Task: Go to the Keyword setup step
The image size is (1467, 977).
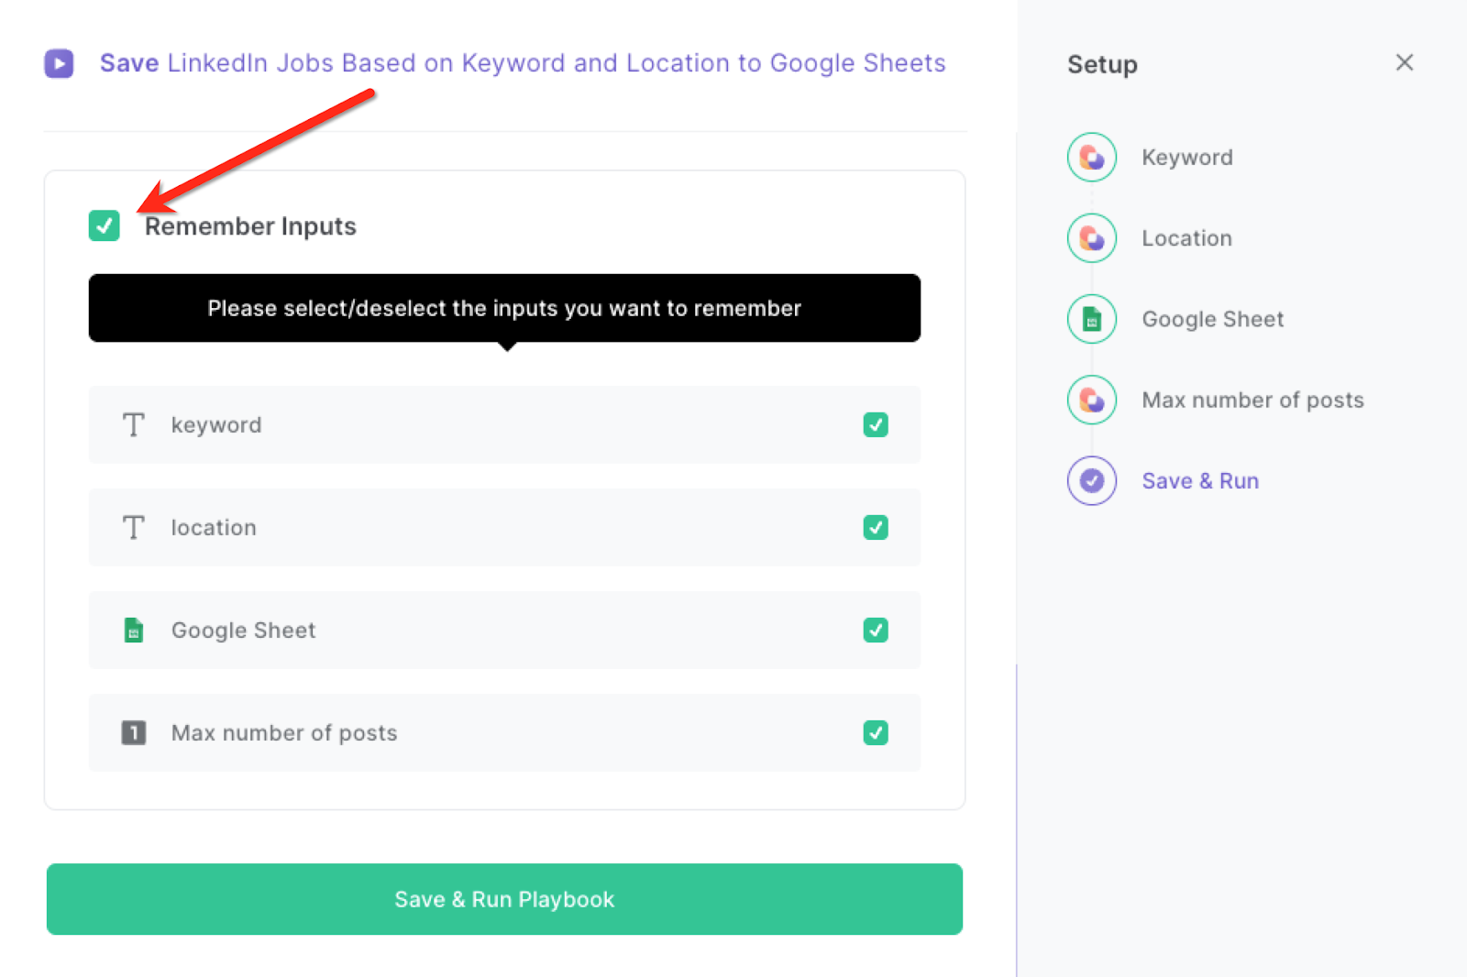Action: [1187, 158]
